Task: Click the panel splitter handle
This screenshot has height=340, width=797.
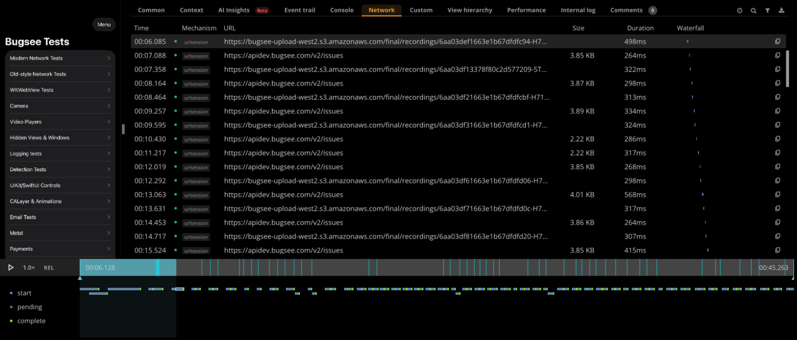Action: [123, 129]
